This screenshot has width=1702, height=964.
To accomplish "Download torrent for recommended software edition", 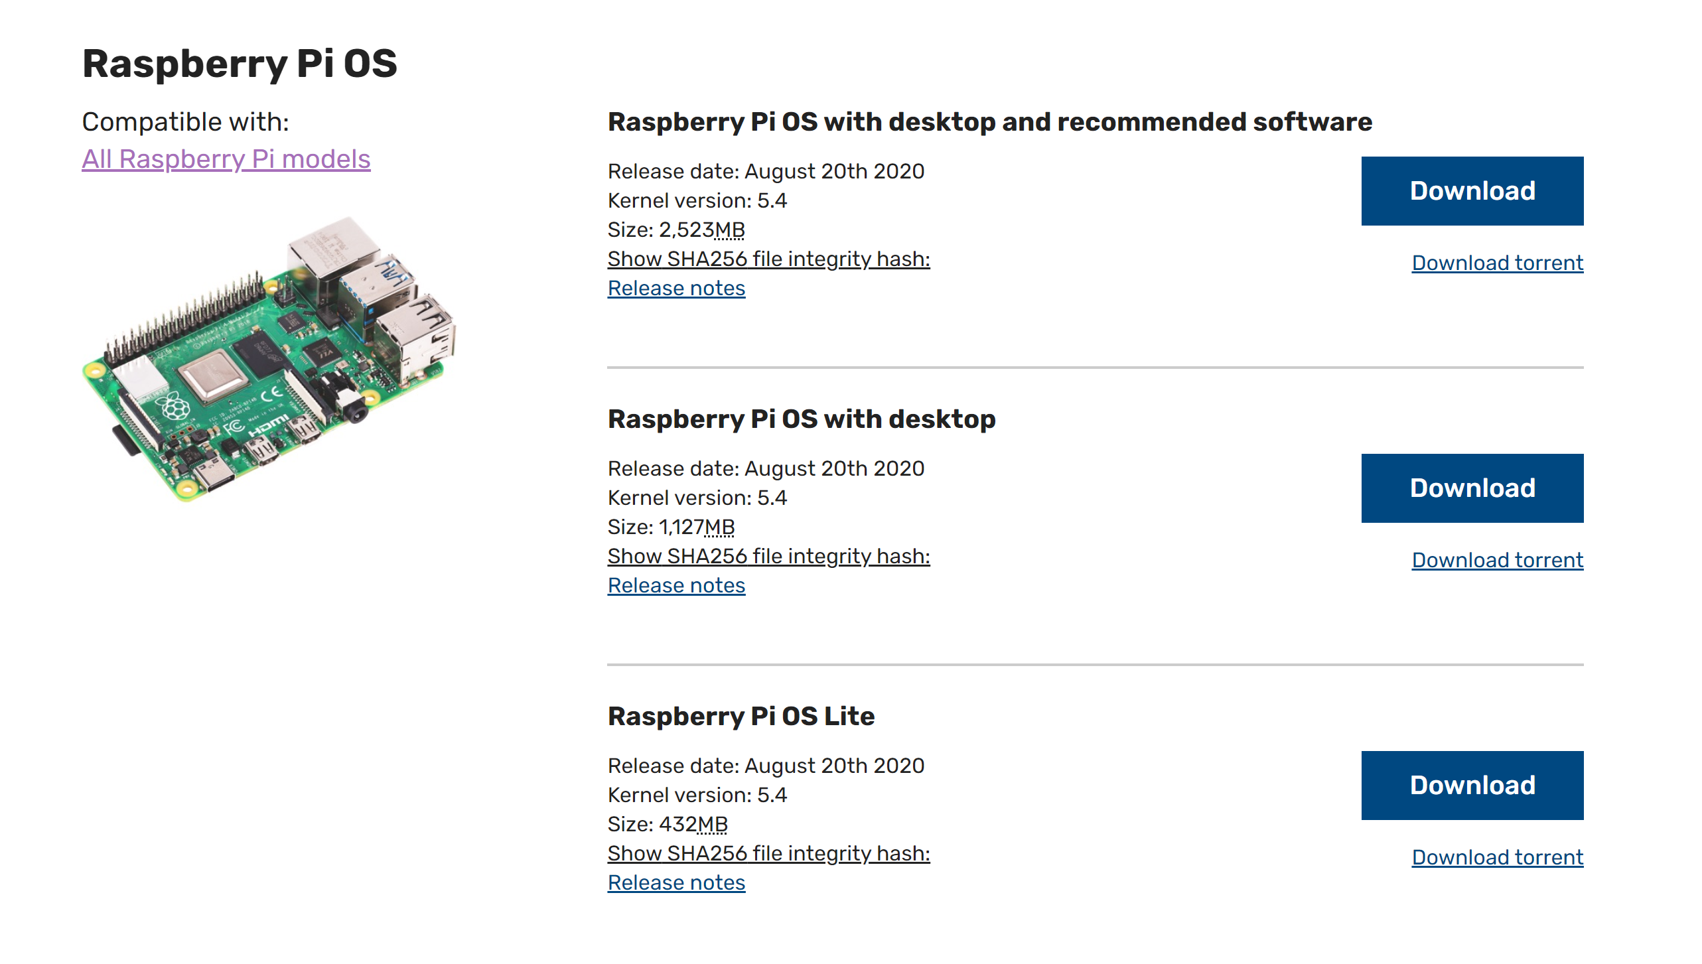I will tap(1497, 263).
